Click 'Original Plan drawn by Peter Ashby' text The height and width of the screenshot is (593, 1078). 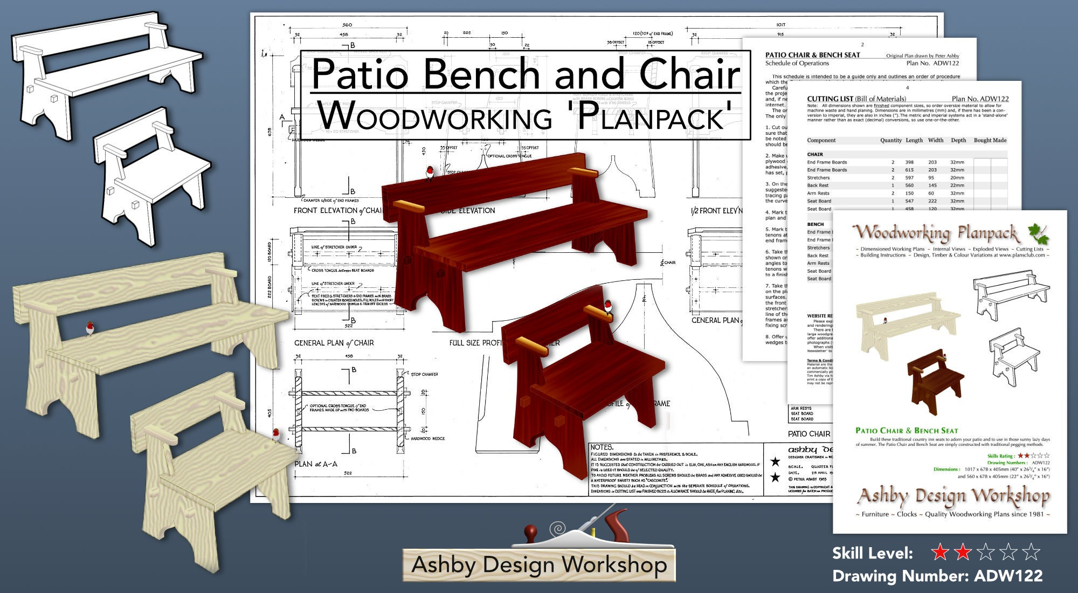coord(923,56)
